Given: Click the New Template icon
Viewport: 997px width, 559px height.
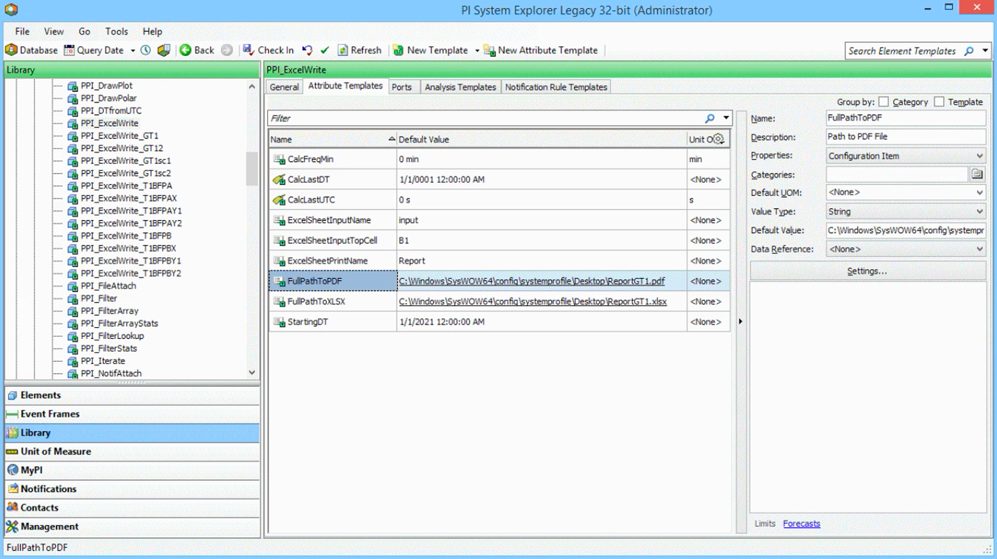Looking at the screenshot, I should point(399,51).
